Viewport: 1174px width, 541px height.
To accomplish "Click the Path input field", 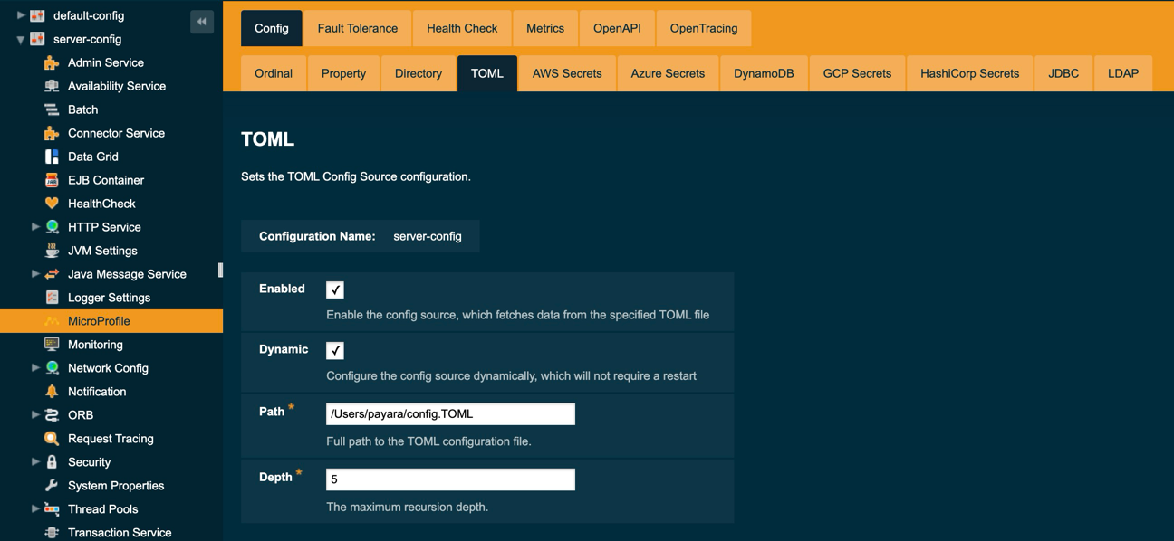I will tap(450, 413).
